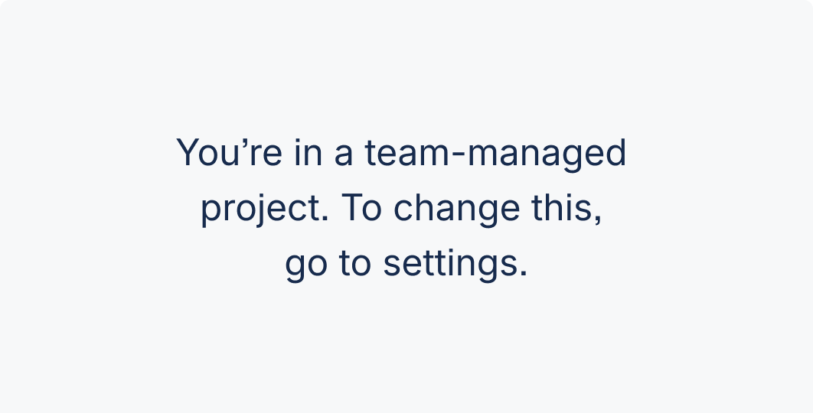This screenshot has width=813, height=413.
Task: Click the apostrophe in "You’re"
Action: (x=242, y=144)
